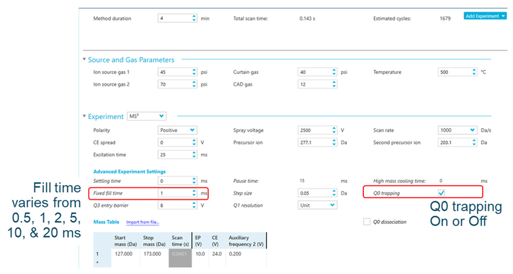Enable the Q0 dissociation checkbox
Image resolution: width=513 pixels, height=274 pixels.
pos(368,221)
